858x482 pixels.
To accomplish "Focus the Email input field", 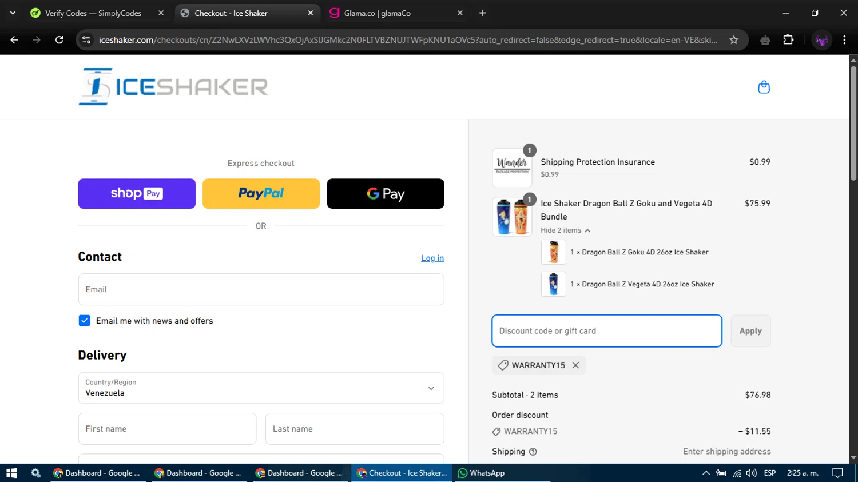I will 261,289.
